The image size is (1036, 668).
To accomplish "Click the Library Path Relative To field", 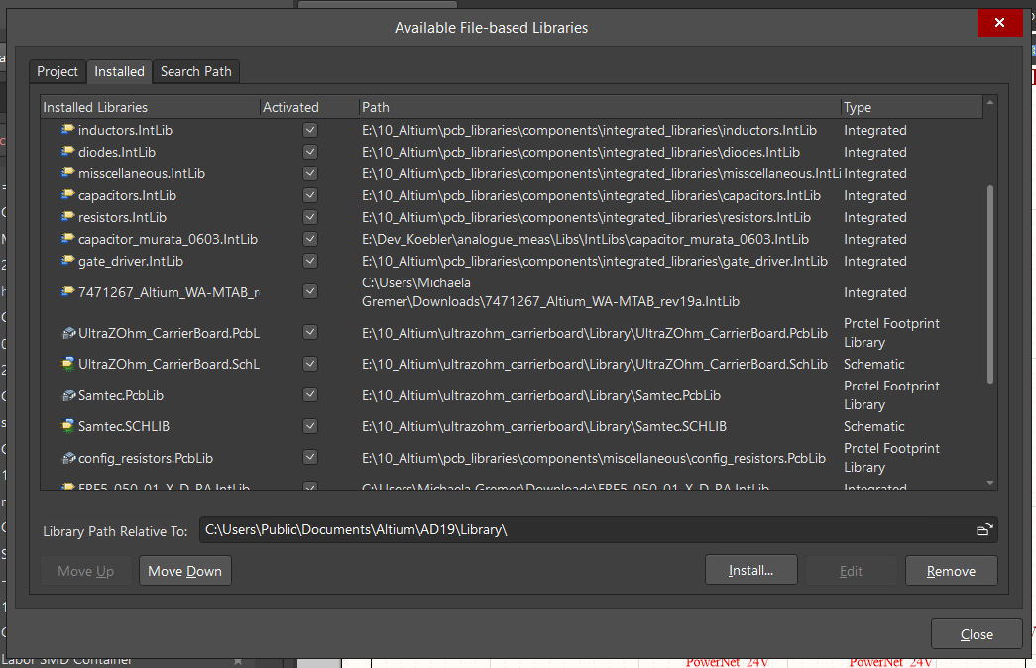I will pos(585,530).
